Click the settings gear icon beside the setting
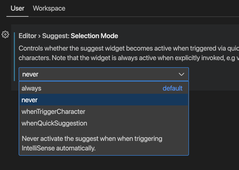The image size is (239, 170). point(5,34)
